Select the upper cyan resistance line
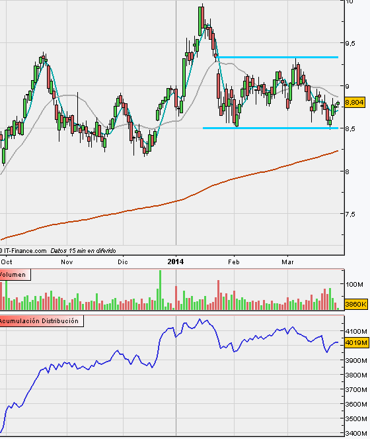Image resolution: width=370 pixels, height=439 pixels. [277, 58]
